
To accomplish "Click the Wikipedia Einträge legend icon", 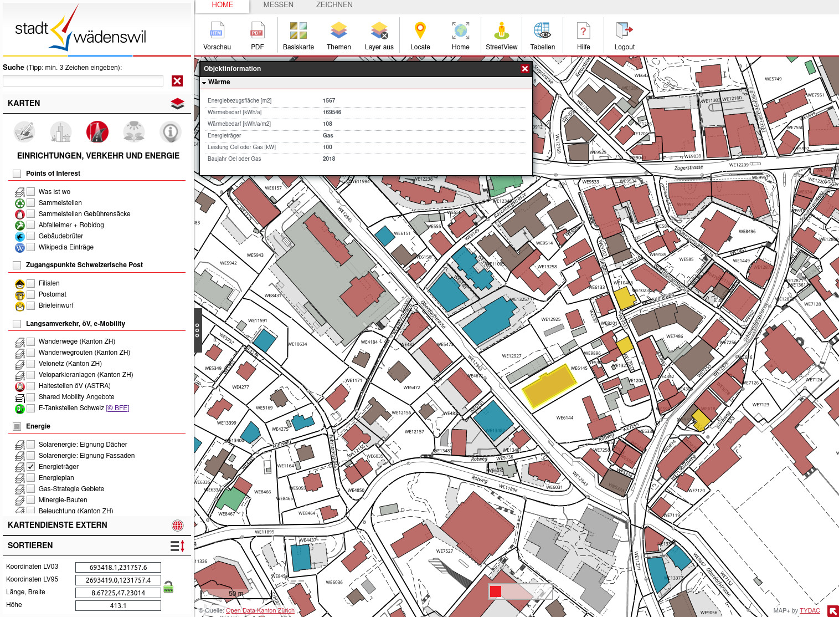I will (x=20, y=248).
